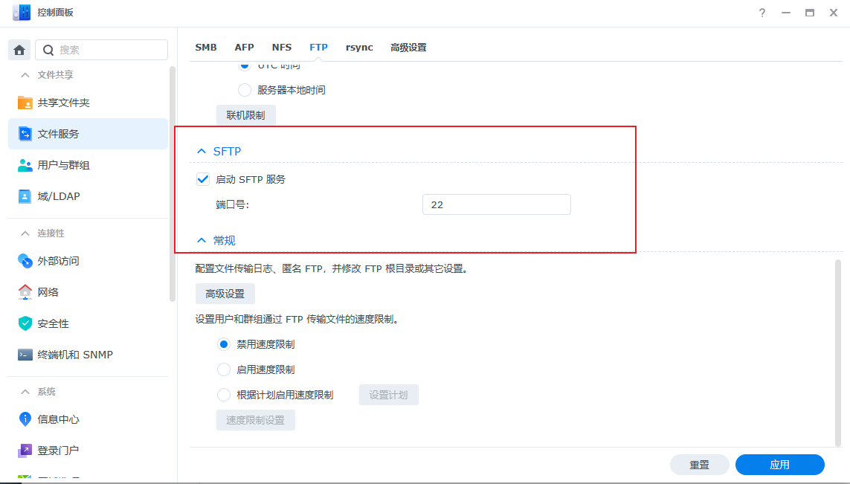This screenshot has width=850, height=484.
Task: Collapse the 文件共享 sidebar group
Action: pos(25,75)
